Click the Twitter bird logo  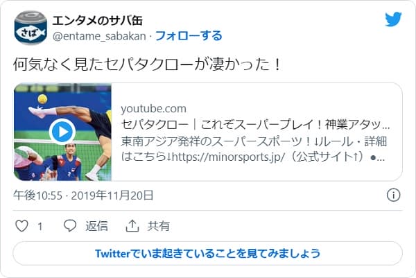393,19
